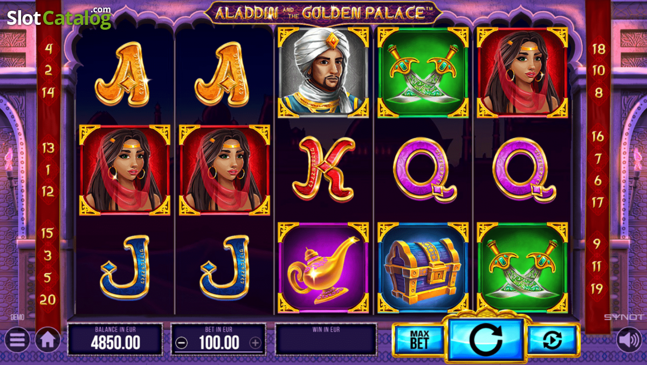Mute the game sound speaker icon

629,340
